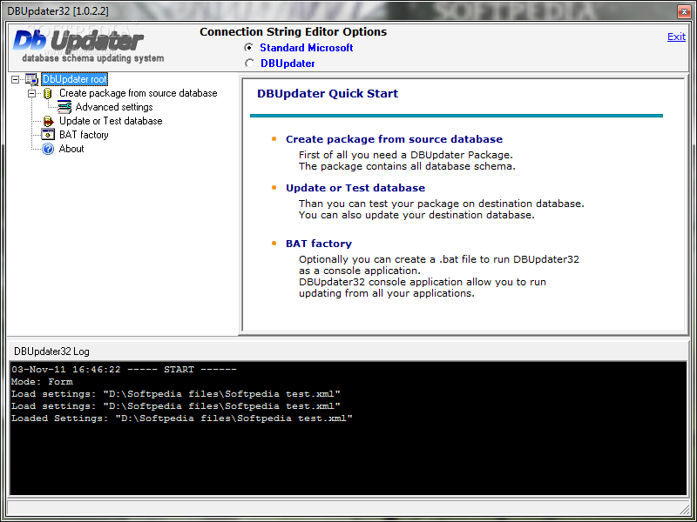
Task: Click the Exit link
Action: 676,37
